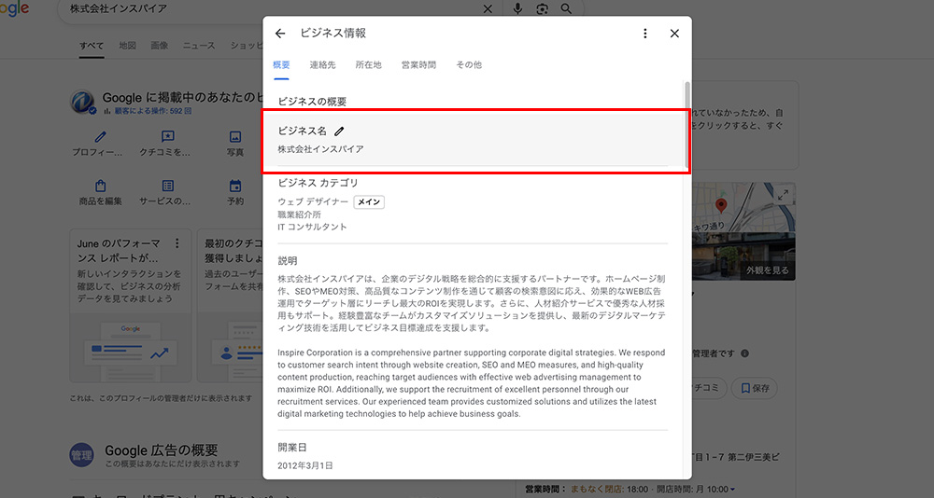Click the 管理 badge beside Google 広告の概要

tap(81, 456)
